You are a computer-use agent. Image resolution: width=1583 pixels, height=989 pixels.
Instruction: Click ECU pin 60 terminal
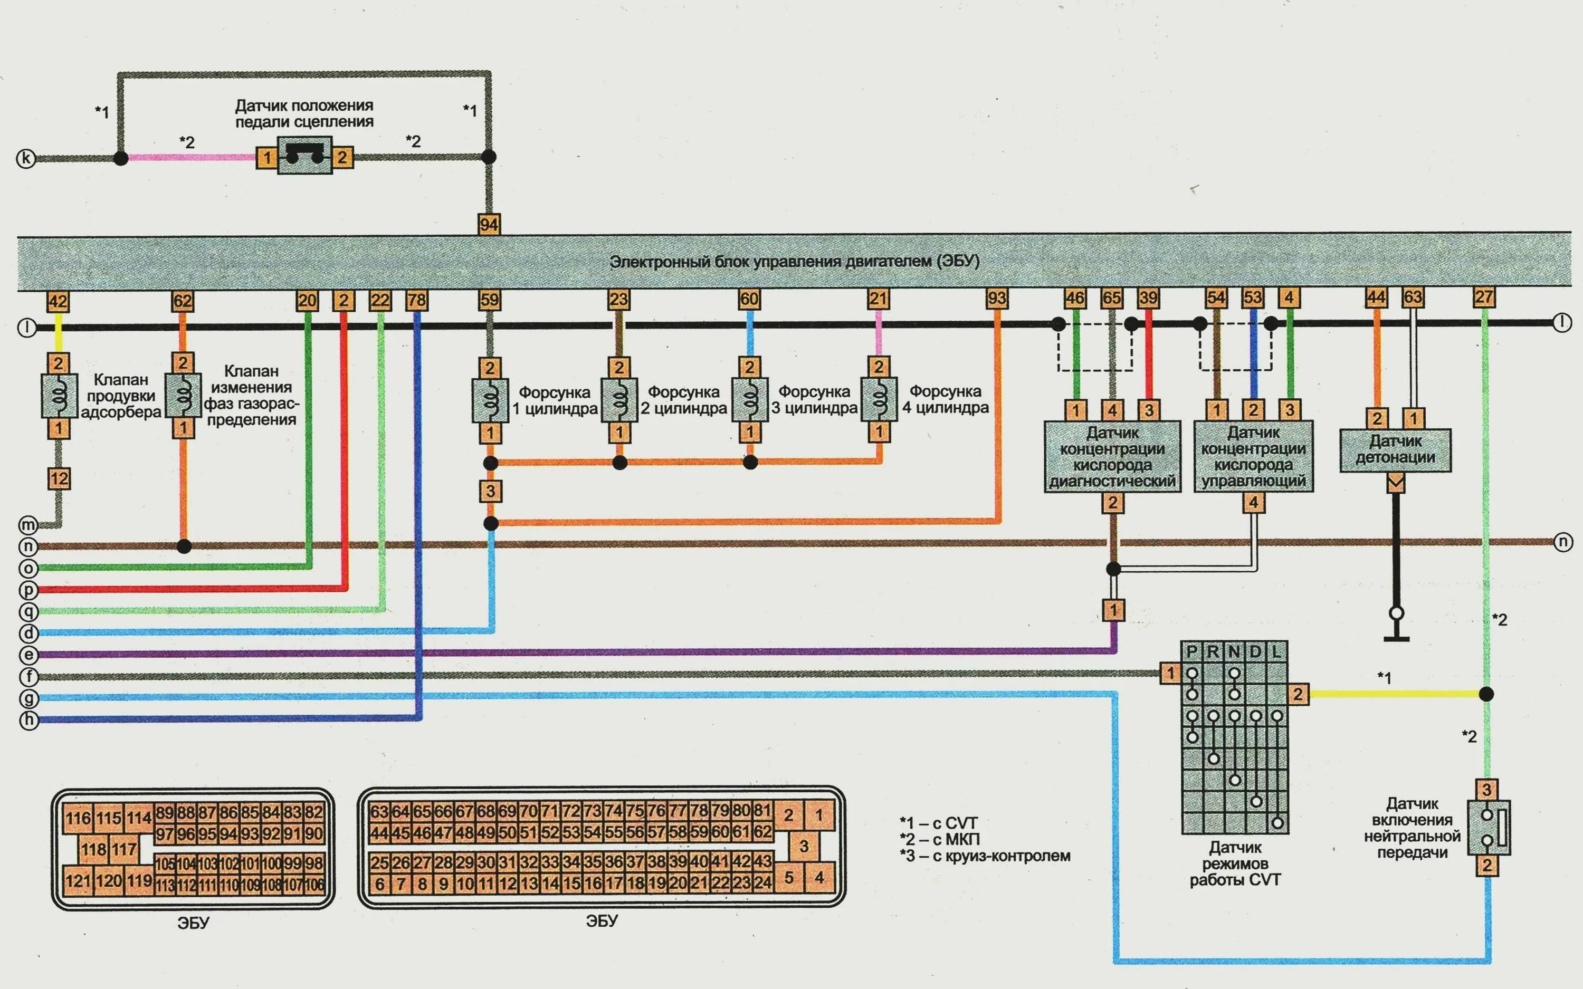click(749, 300)
